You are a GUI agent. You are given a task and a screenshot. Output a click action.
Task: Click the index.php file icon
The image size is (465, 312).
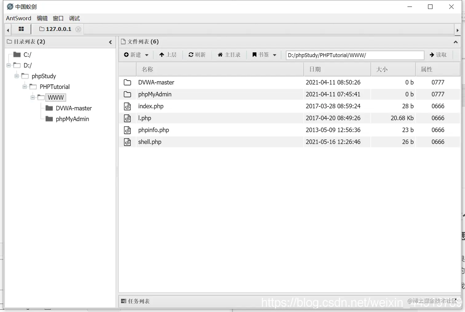pos(127,106)
